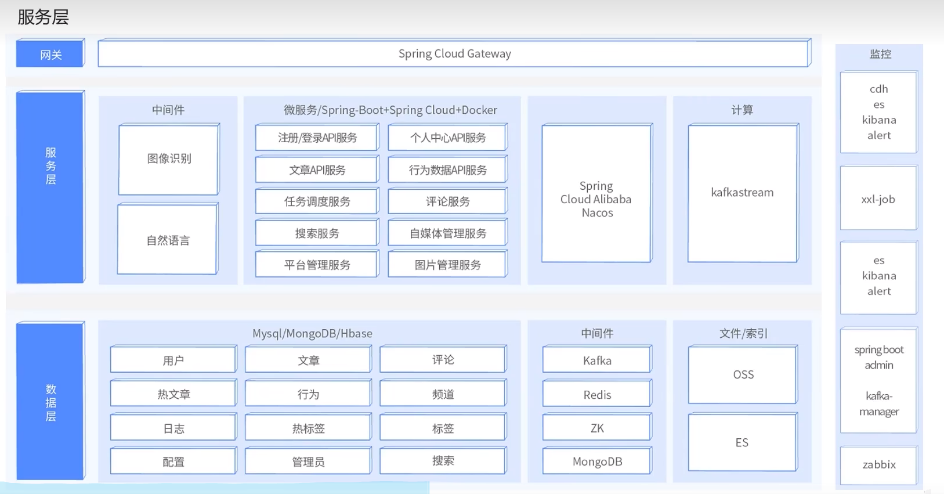Click the Redis middleware box
Screen dimensions: 944x494
[597, 394]
